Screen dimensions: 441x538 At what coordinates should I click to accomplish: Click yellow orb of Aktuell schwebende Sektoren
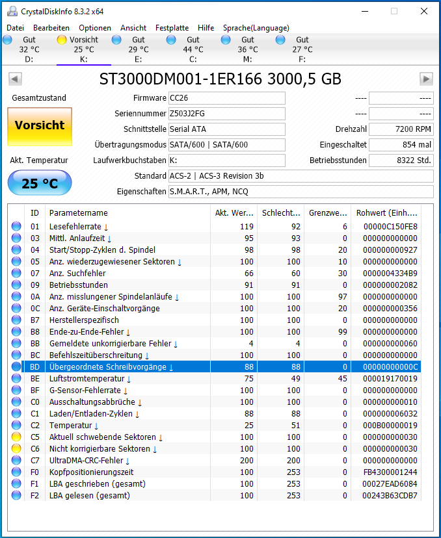point(16,437)
